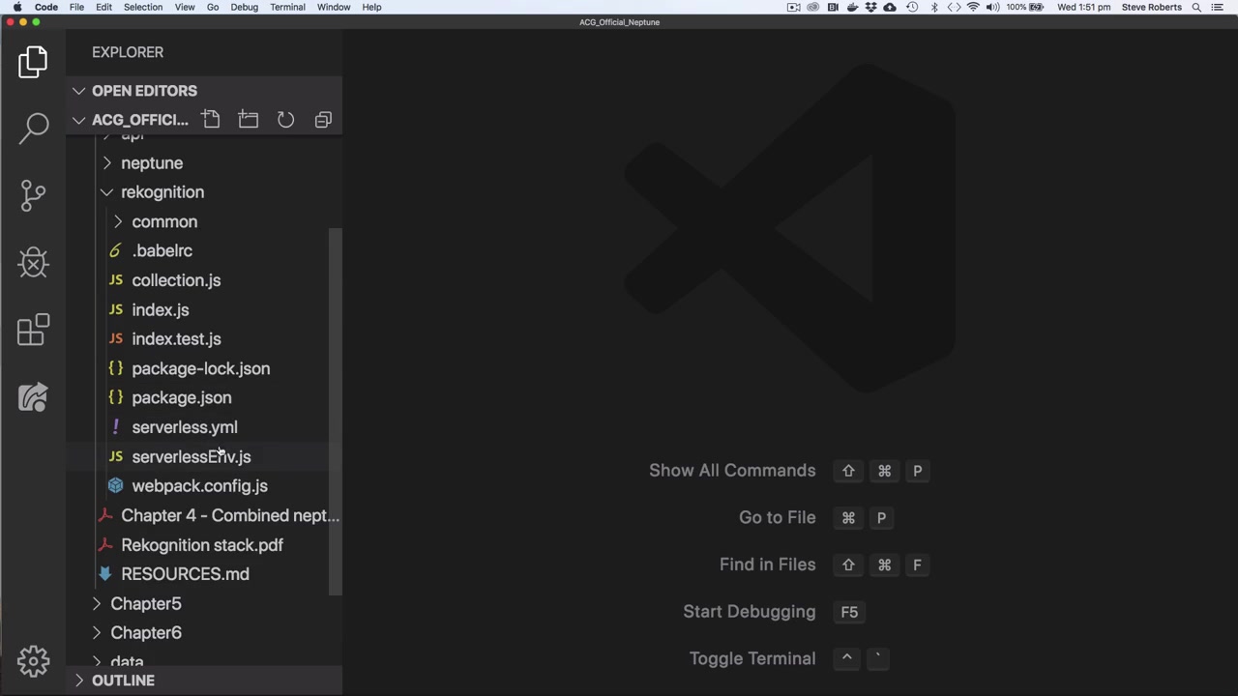The height and width of the screenshot is (696, 1238).
Task: Open the Manage gear menu
Action: coord(33,661)
